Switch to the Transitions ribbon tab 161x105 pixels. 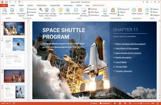point(42,5)
